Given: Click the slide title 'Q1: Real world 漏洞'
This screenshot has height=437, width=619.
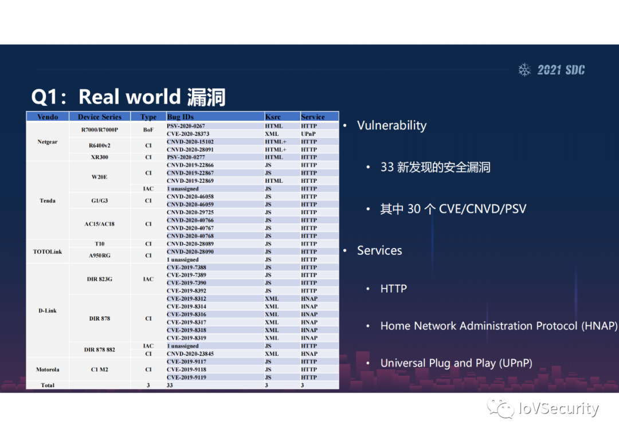Looking at the screenshot, I should click(x=128, y=97).
